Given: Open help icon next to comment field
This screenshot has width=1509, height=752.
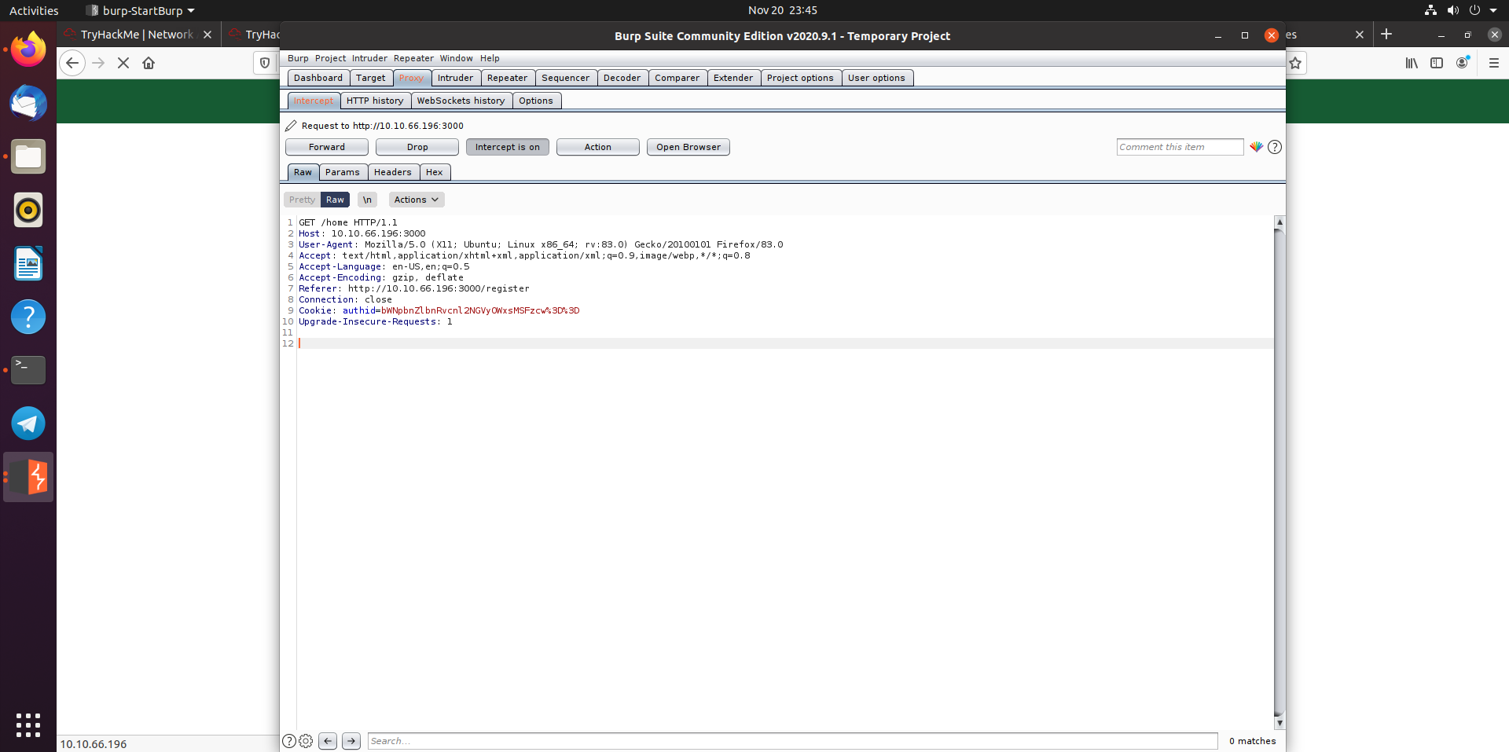Looking at the screenshot, I should point(1275,147).
